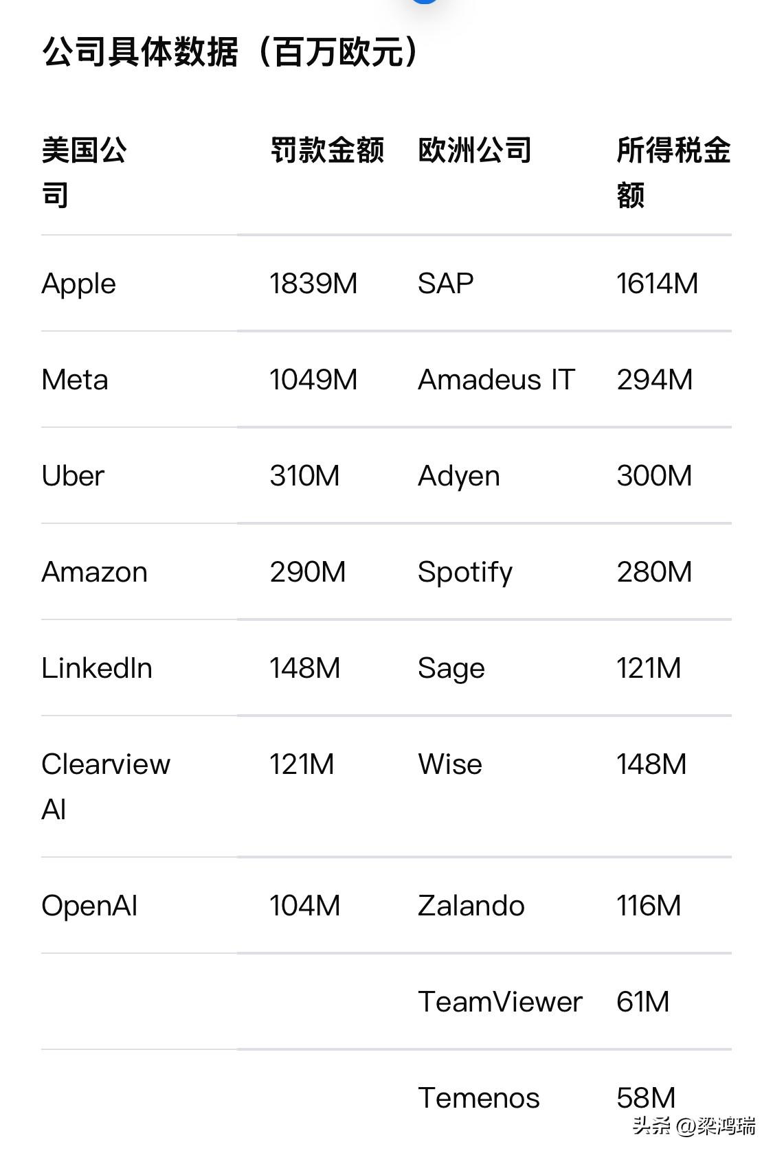Image resolution: width=773 pixels, height=1153 pixels.
Task: Select the Amadeus IT cell
Action: (x=496, y=380)
